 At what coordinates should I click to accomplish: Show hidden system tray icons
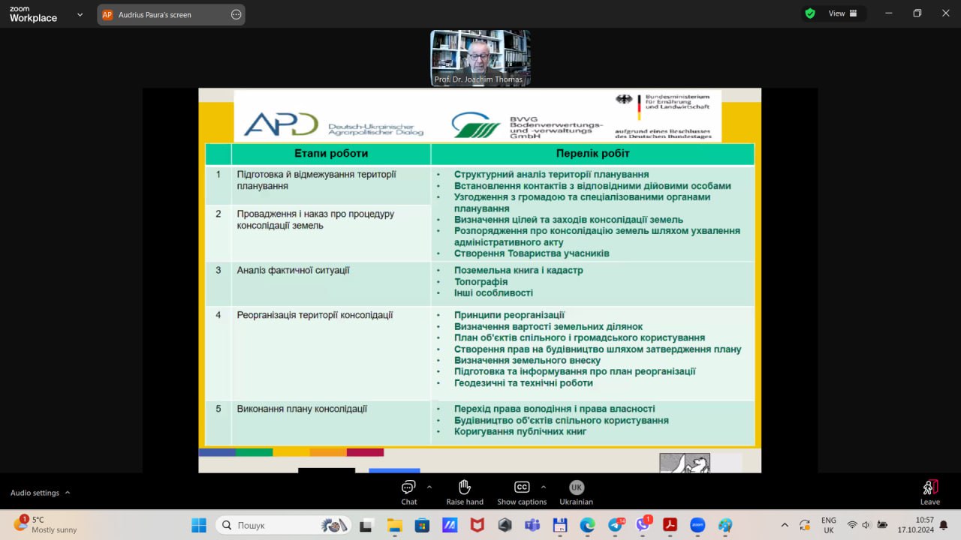click(785, 525)
